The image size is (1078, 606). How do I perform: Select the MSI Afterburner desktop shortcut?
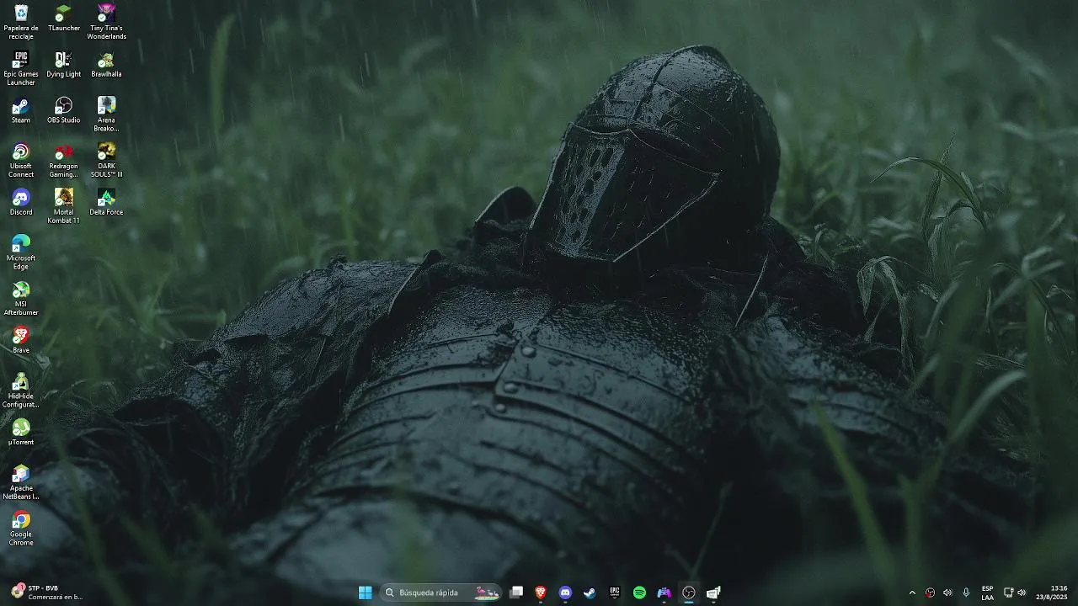pos(21,298)
